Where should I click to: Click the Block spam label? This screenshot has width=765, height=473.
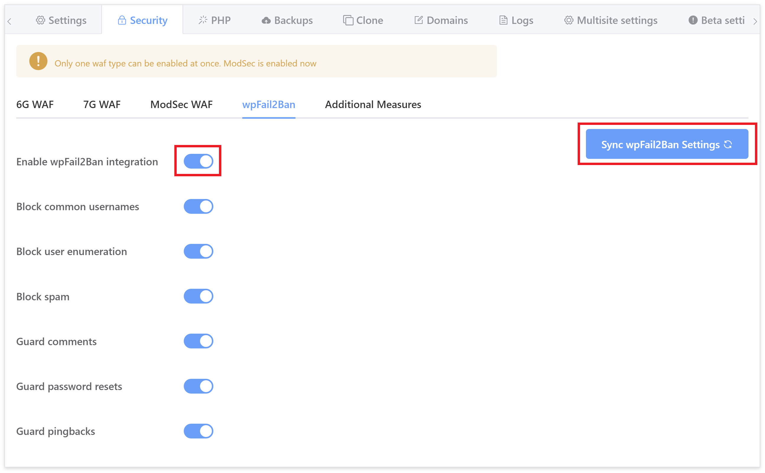43,297
